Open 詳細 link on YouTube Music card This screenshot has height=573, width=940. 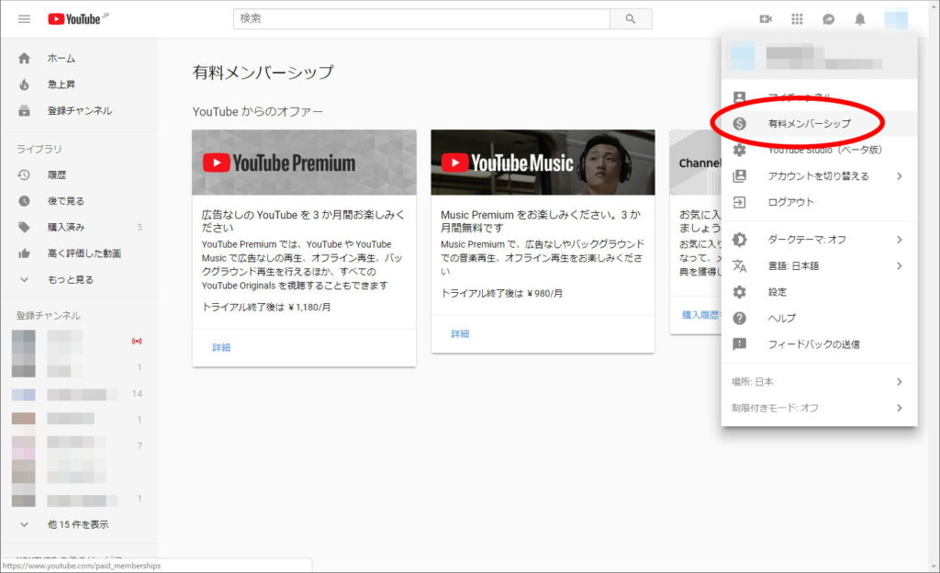pos(460,334)
